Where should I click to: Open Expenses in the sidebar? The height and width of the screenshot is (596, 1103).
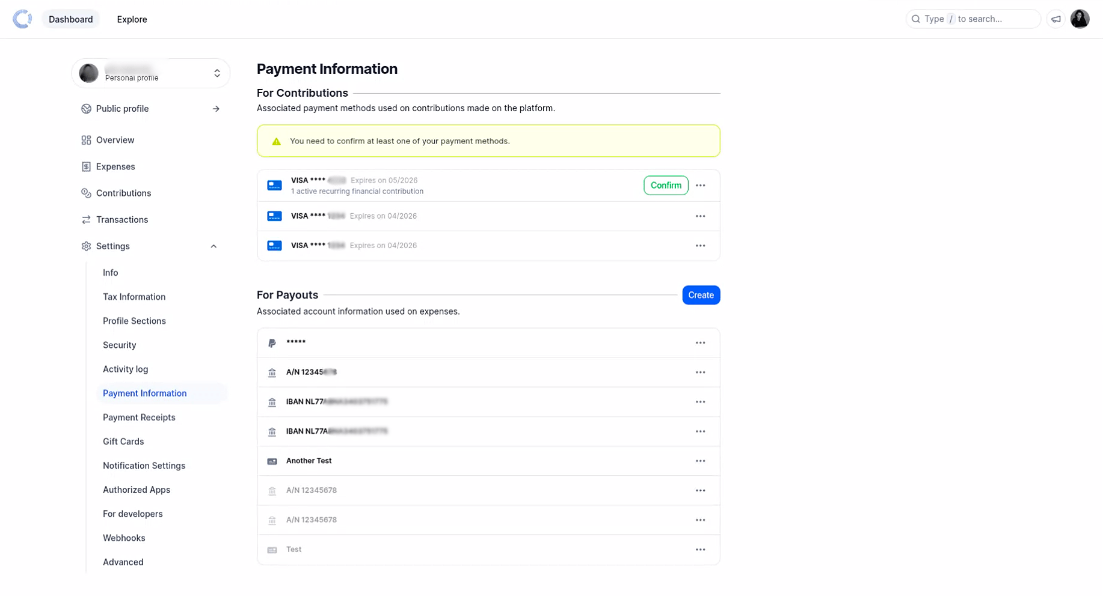[x=115, y=167]
